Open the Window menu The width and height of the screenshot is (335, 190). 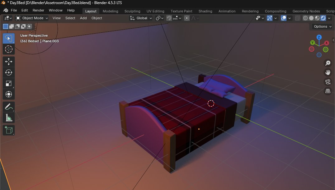coord(55,10)
